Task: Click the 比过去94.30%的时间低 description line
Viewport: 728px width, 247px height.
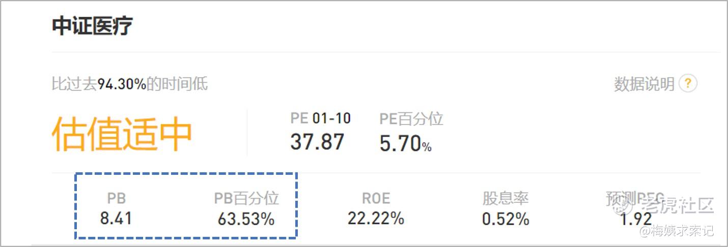Action: click(x=129, y=83)
